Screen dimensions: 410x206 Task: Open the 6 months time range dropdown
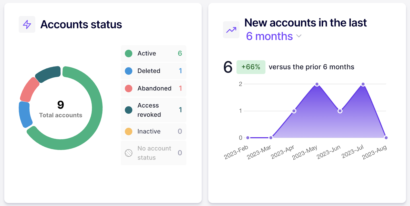click(x=274, y=36)
